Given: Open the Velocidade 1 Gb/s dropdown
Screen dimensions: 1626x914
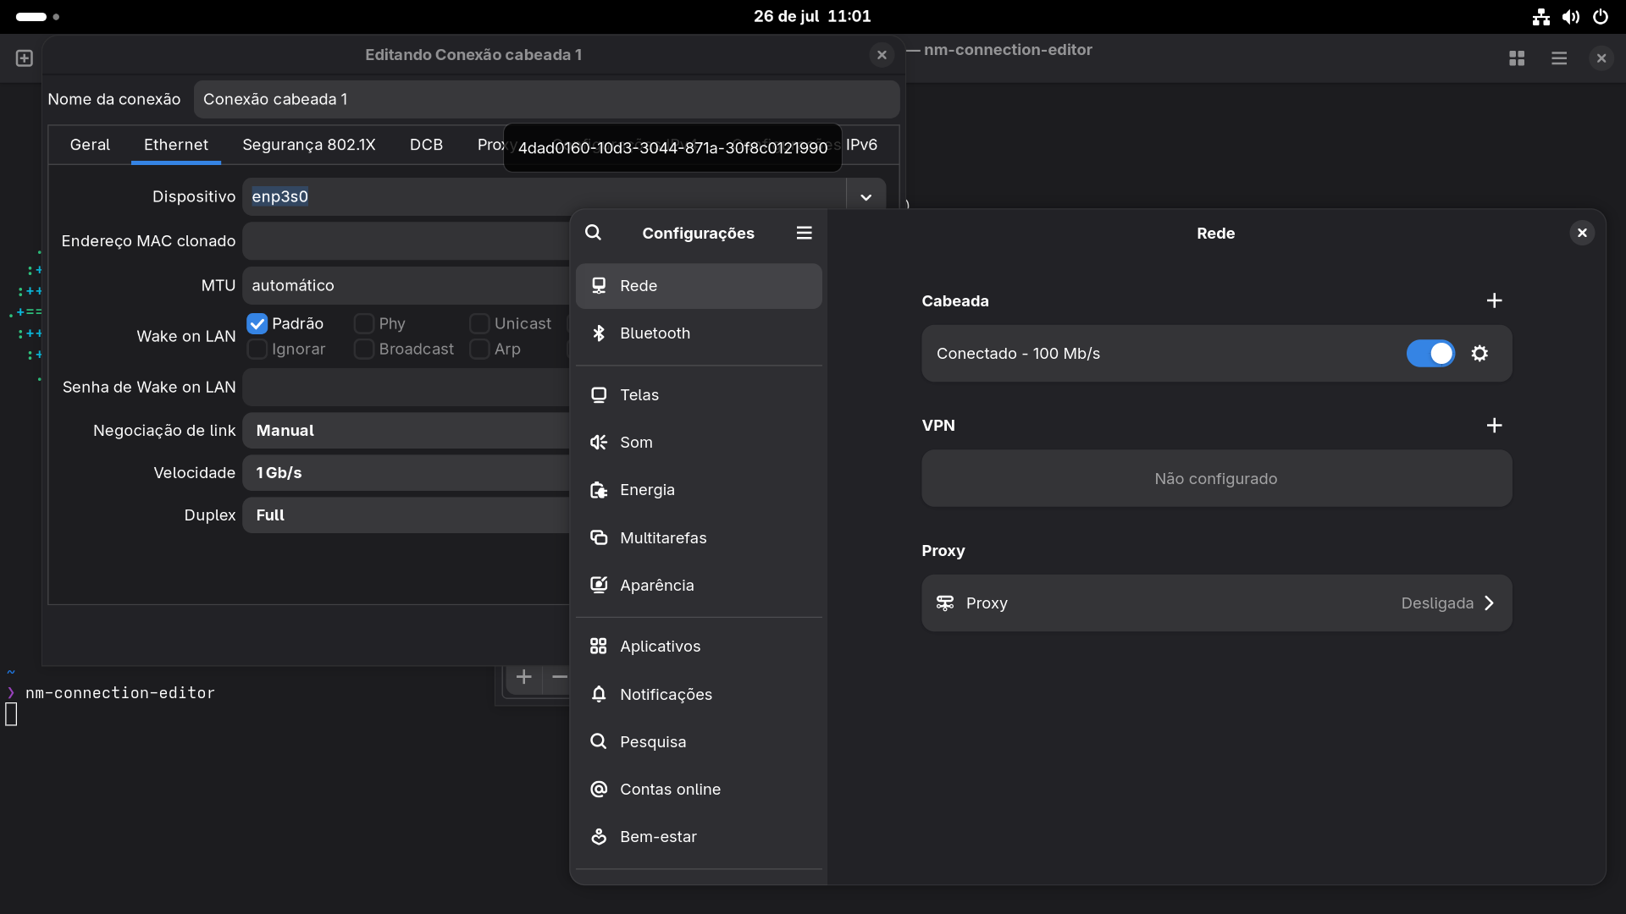Looking at the screenshot, I should (x=406, y=473).
